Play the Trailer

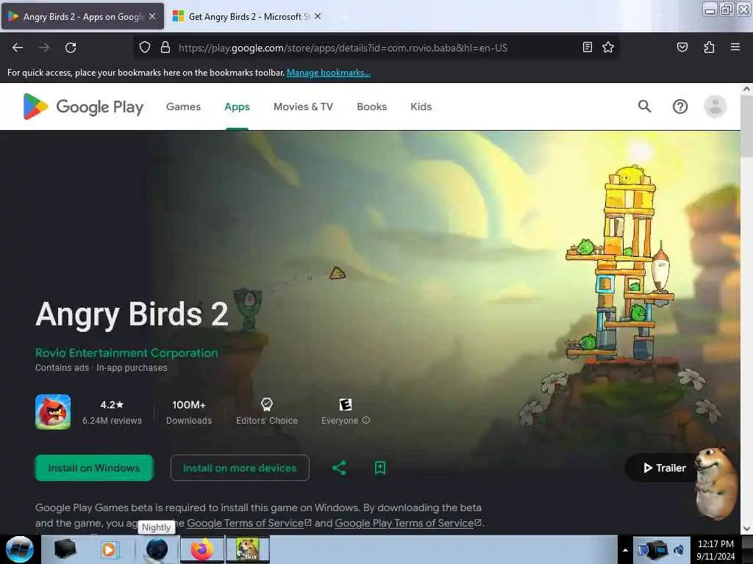click(664, 468)
